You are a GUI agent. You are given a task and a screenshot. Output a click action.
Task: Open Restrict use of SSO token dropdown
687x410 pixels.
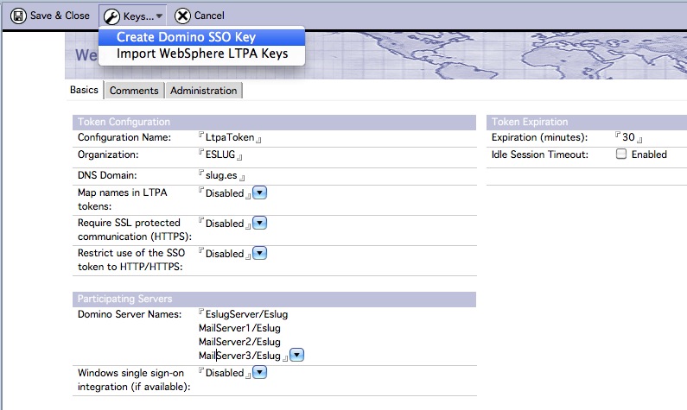260,253
